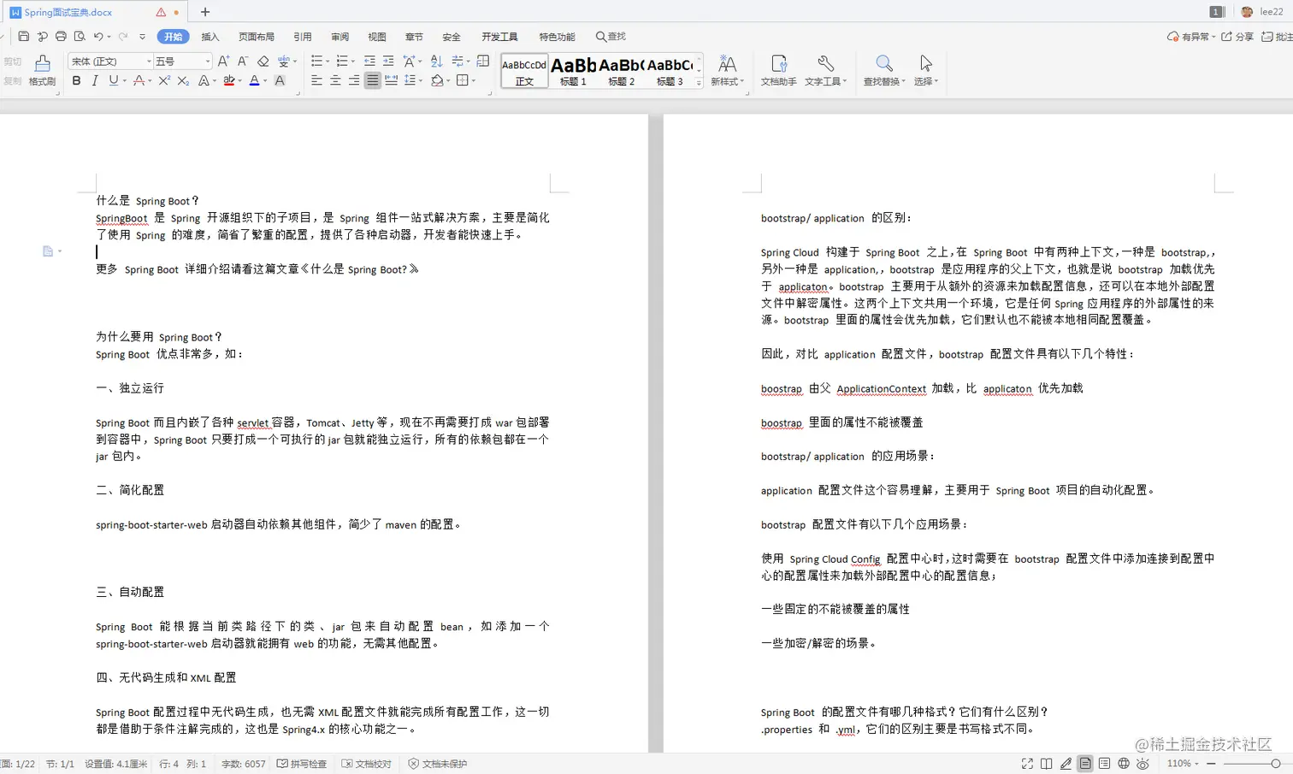
Task: Click the Format Painter (格式刷) brush
Action: [42, 70]
